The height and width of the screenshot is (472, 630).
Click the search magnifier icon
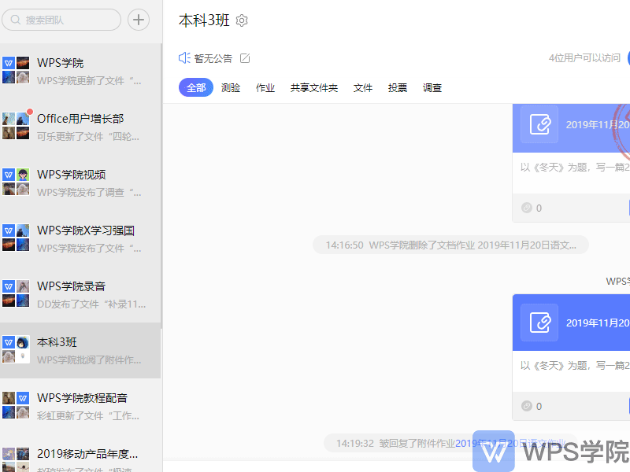click(x=15, y=20)
